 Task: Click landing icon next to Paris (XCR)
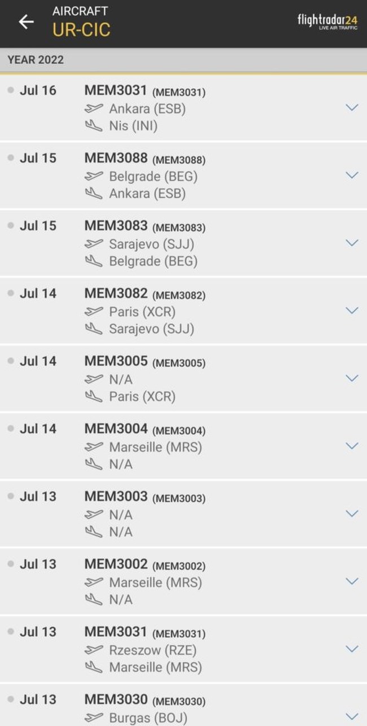pyautogui.click(x=94, y=397)
